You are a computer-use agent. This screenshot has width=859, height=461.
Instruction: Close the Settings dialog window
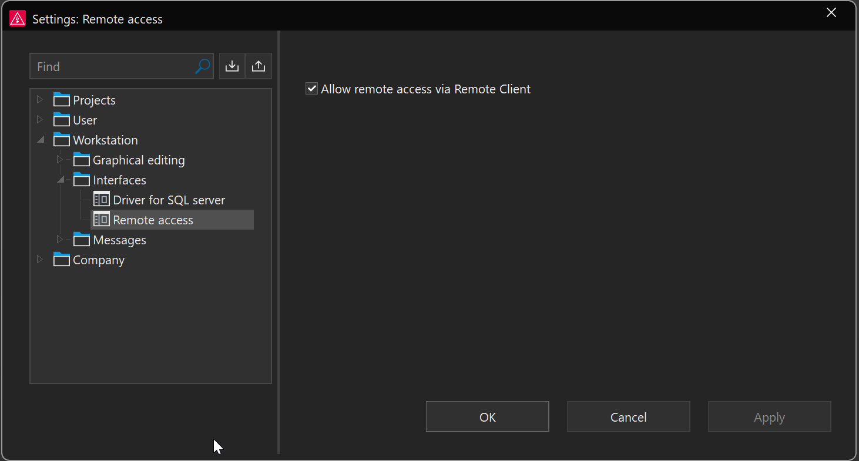click(x=831, y=13)
